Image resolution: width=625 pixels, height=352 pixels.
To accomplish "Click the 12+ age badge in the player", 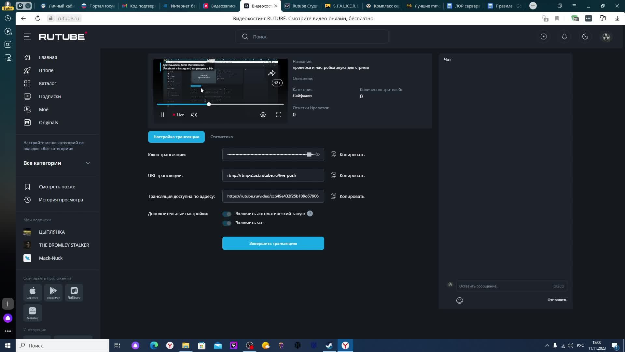I will coord(277,83).
